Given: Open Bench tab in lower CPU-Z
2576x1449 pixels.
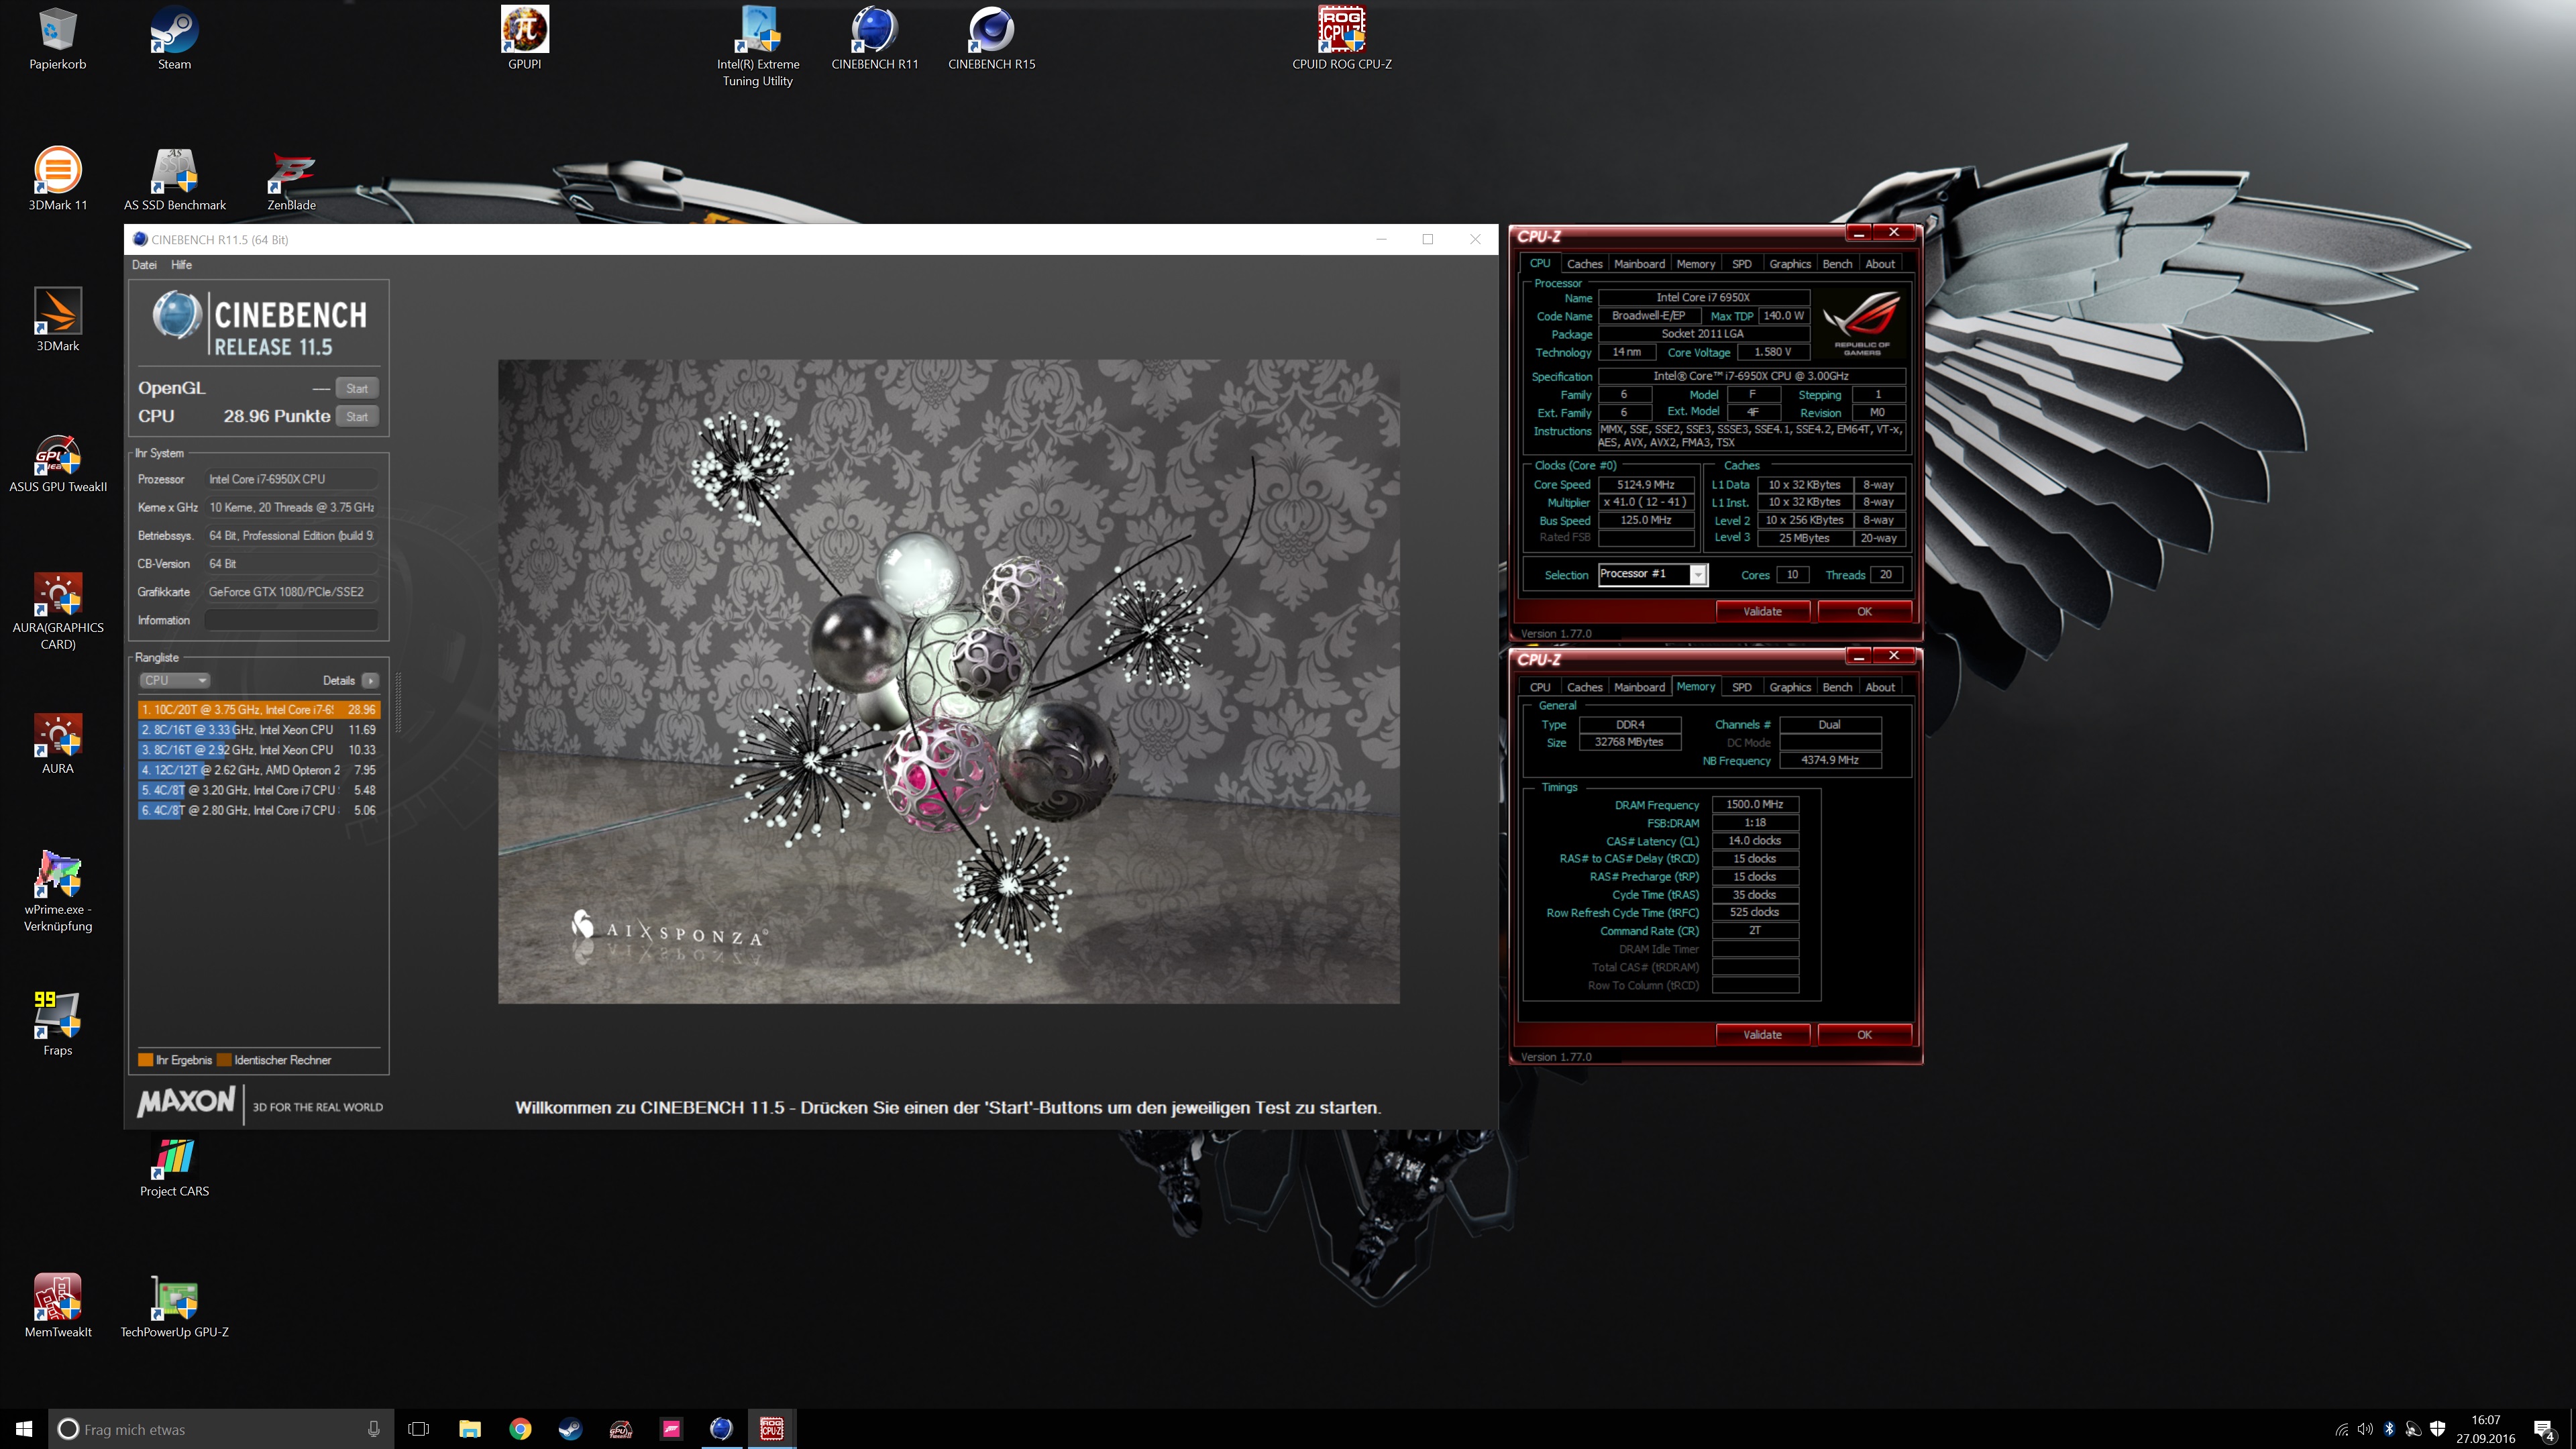Looking at the screenshot, I should click(x=1837, y=687).
